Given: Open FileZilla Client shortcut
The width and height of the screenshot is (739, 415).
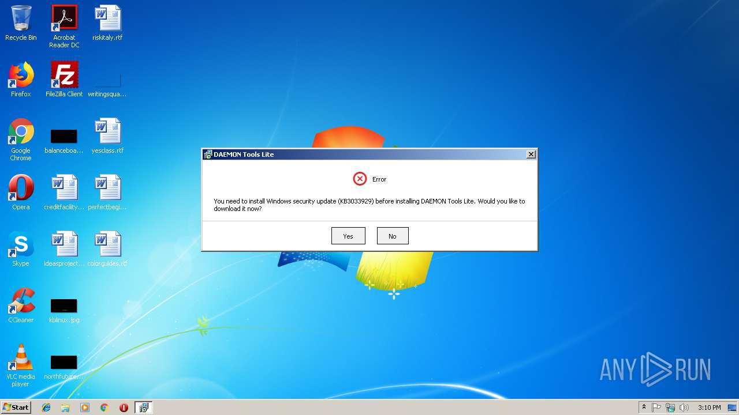Looking at the screenshot, I should pos(64,80).
